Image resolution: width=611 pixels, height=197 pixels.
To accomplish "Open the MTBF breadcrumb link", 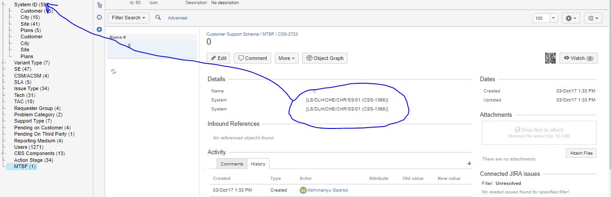I will [269, 34].
